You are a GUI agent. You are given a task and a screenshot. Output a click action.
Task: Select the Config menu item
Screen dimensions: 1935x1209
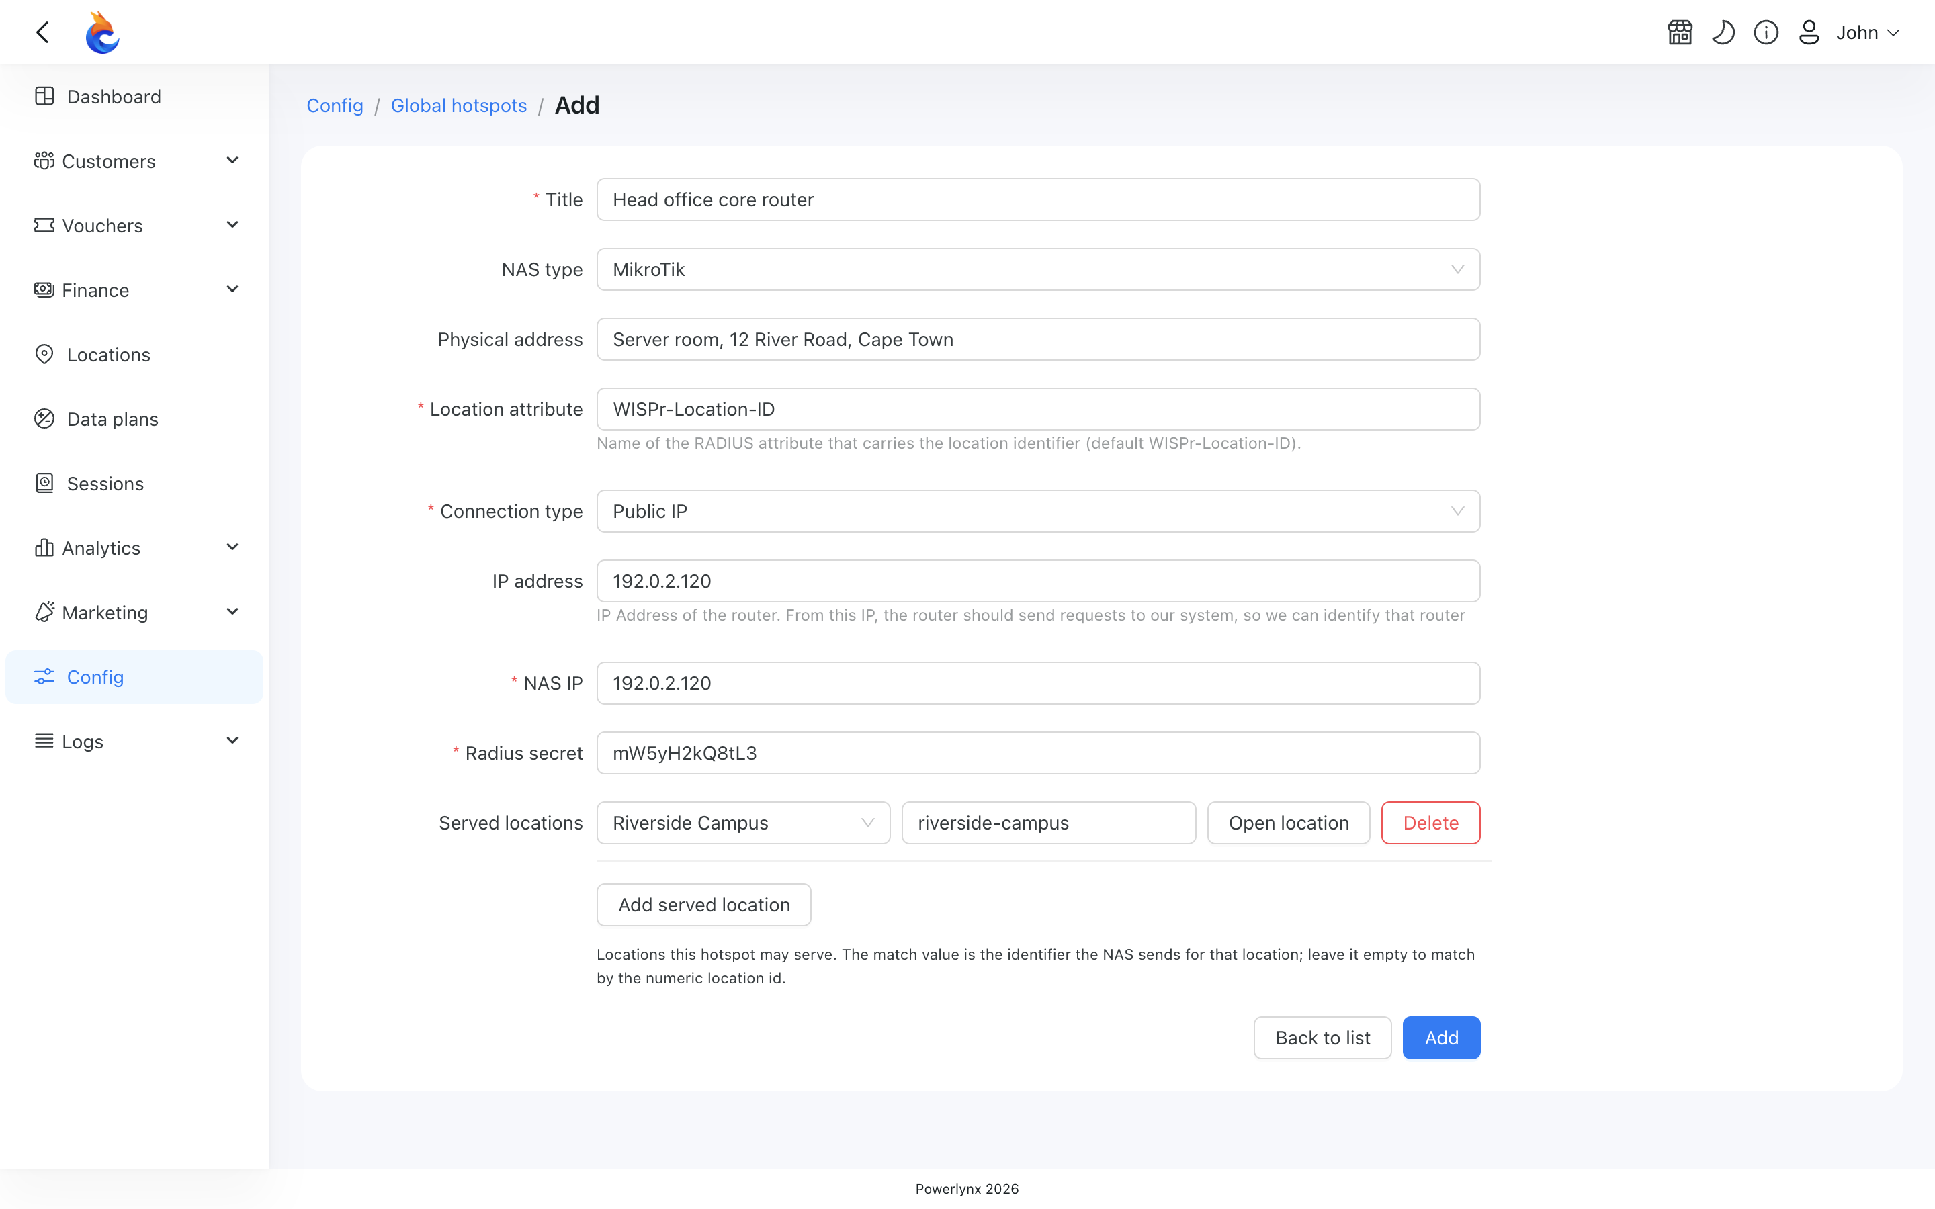point(134,676)
